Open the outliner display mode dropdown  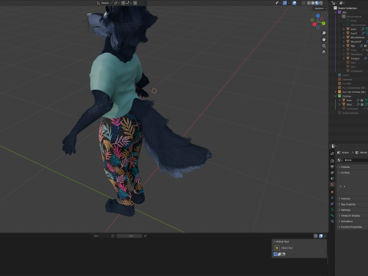click(x=342, y=3)
